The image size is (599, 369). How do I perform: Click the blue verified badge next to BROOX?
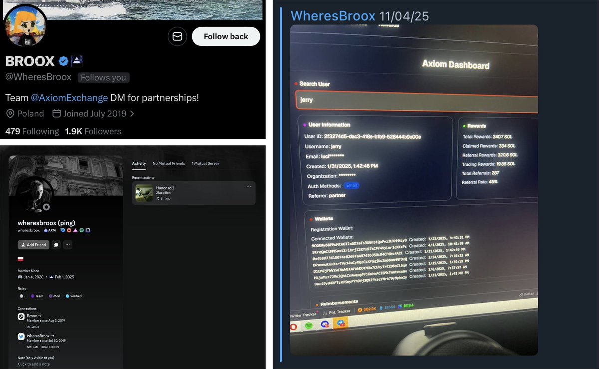(x=63, y=61)
